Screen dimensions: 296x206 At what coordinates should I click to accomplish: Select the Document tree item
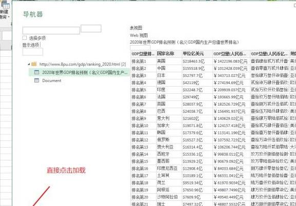click(51, 80)
